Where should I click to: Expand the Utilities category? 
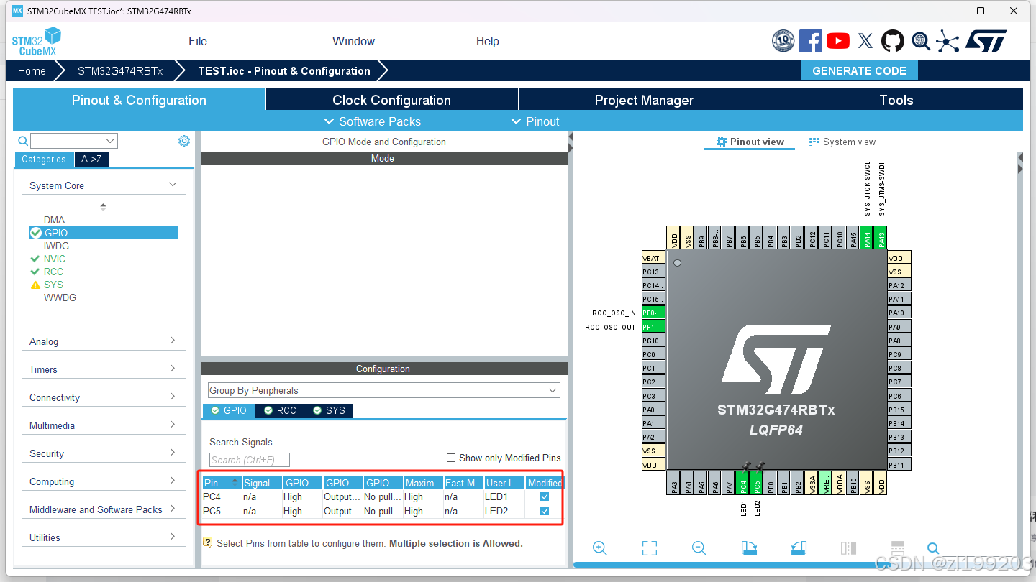pos(103,537)
